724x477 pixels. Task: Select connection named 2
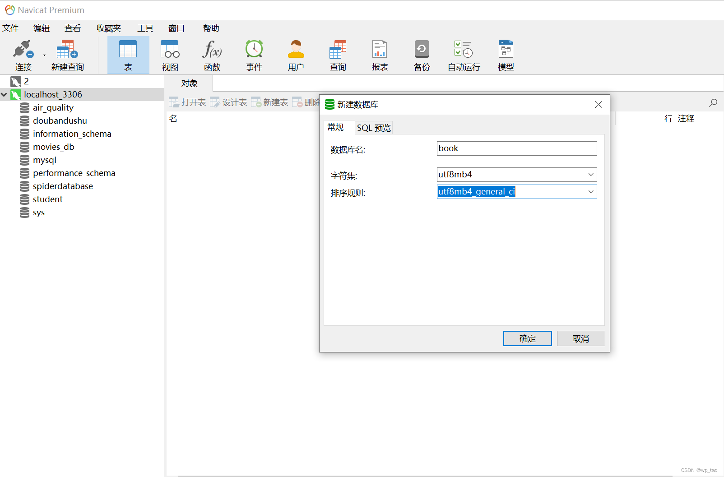click(26, 81)
